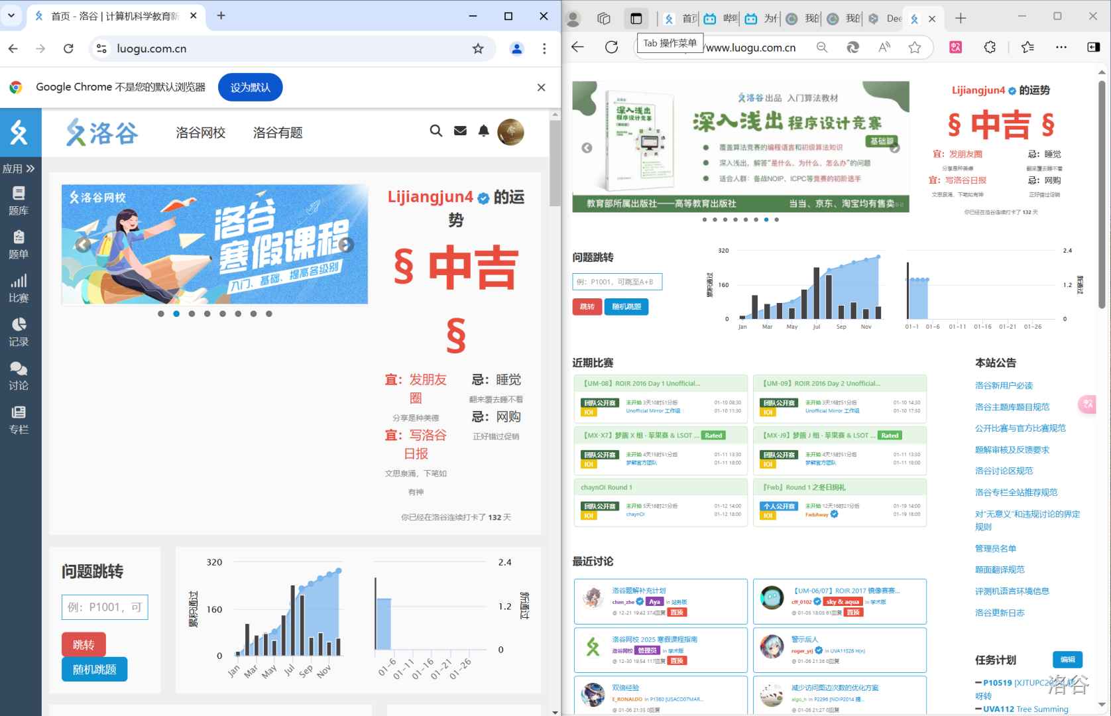This screenshot has width=1111, height=716.
Task: Click 设为默认 button
Action: click(250, 88)
